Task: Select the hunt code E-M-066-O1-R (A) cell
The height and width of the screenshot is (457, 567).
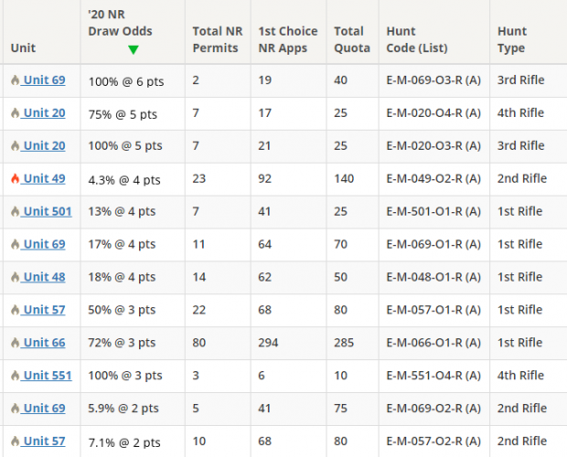Action: click(x=433, y=343)
